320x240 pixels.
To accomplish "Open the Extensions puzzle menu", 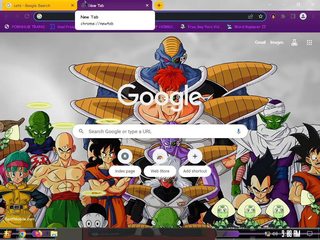I will (283, 16).
